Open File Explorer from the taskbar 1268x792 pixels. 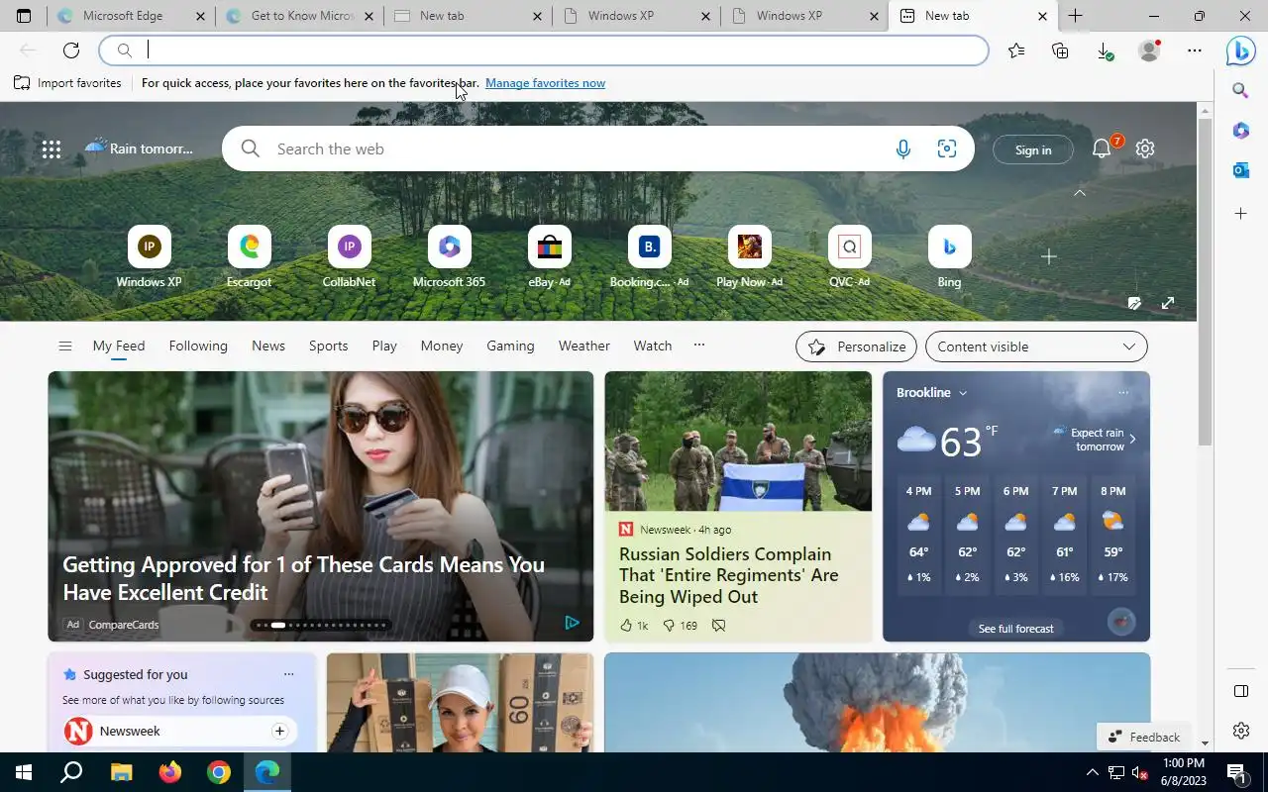[x=121, y=772]
